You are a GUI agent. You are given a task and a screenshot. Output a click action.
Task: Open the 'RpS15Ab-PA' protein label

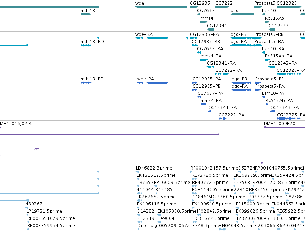[279, 101]
